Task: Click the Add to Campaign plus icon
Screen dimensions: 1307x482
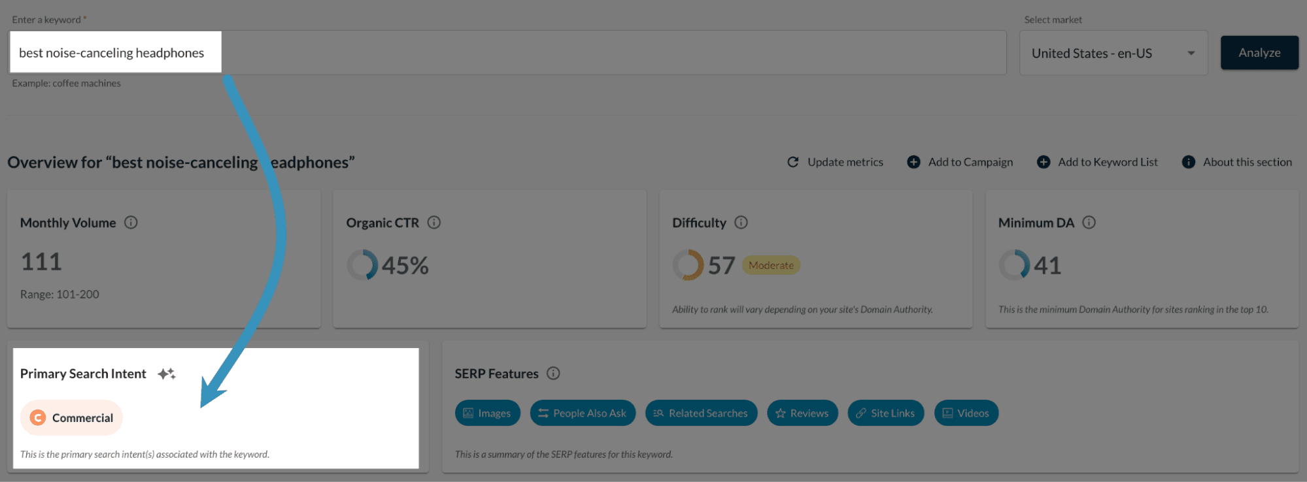Action: [913, 162]
